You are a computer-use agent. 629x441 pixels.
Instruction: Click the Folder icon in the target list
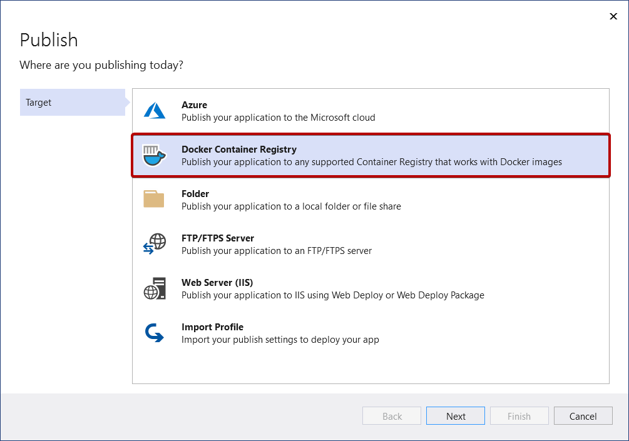pyautogui.click(x=155, y=200)
